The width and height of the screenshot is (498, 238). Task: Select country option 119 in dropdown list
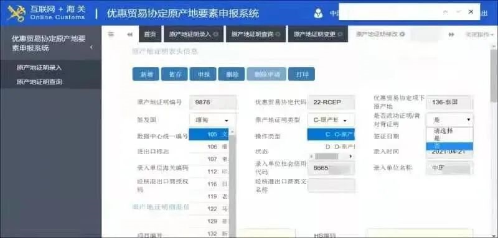pos(209,196)
